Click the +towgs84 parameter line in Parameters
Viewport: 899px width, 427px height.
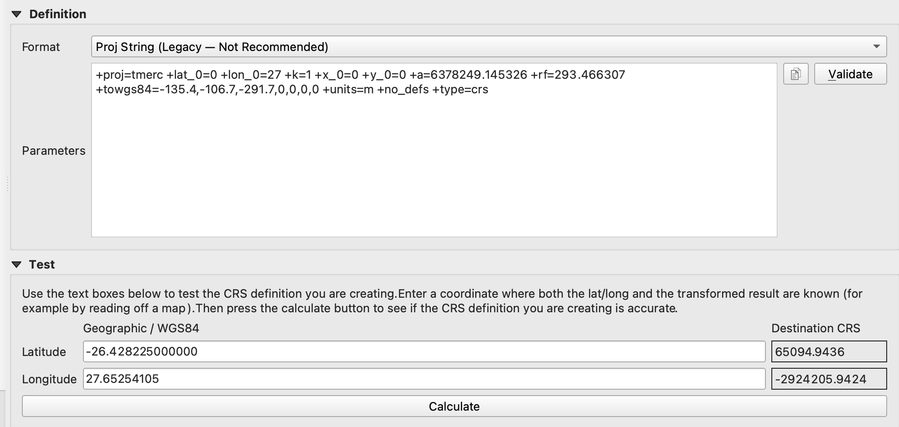pyautogui.click(x=292, y=90)
